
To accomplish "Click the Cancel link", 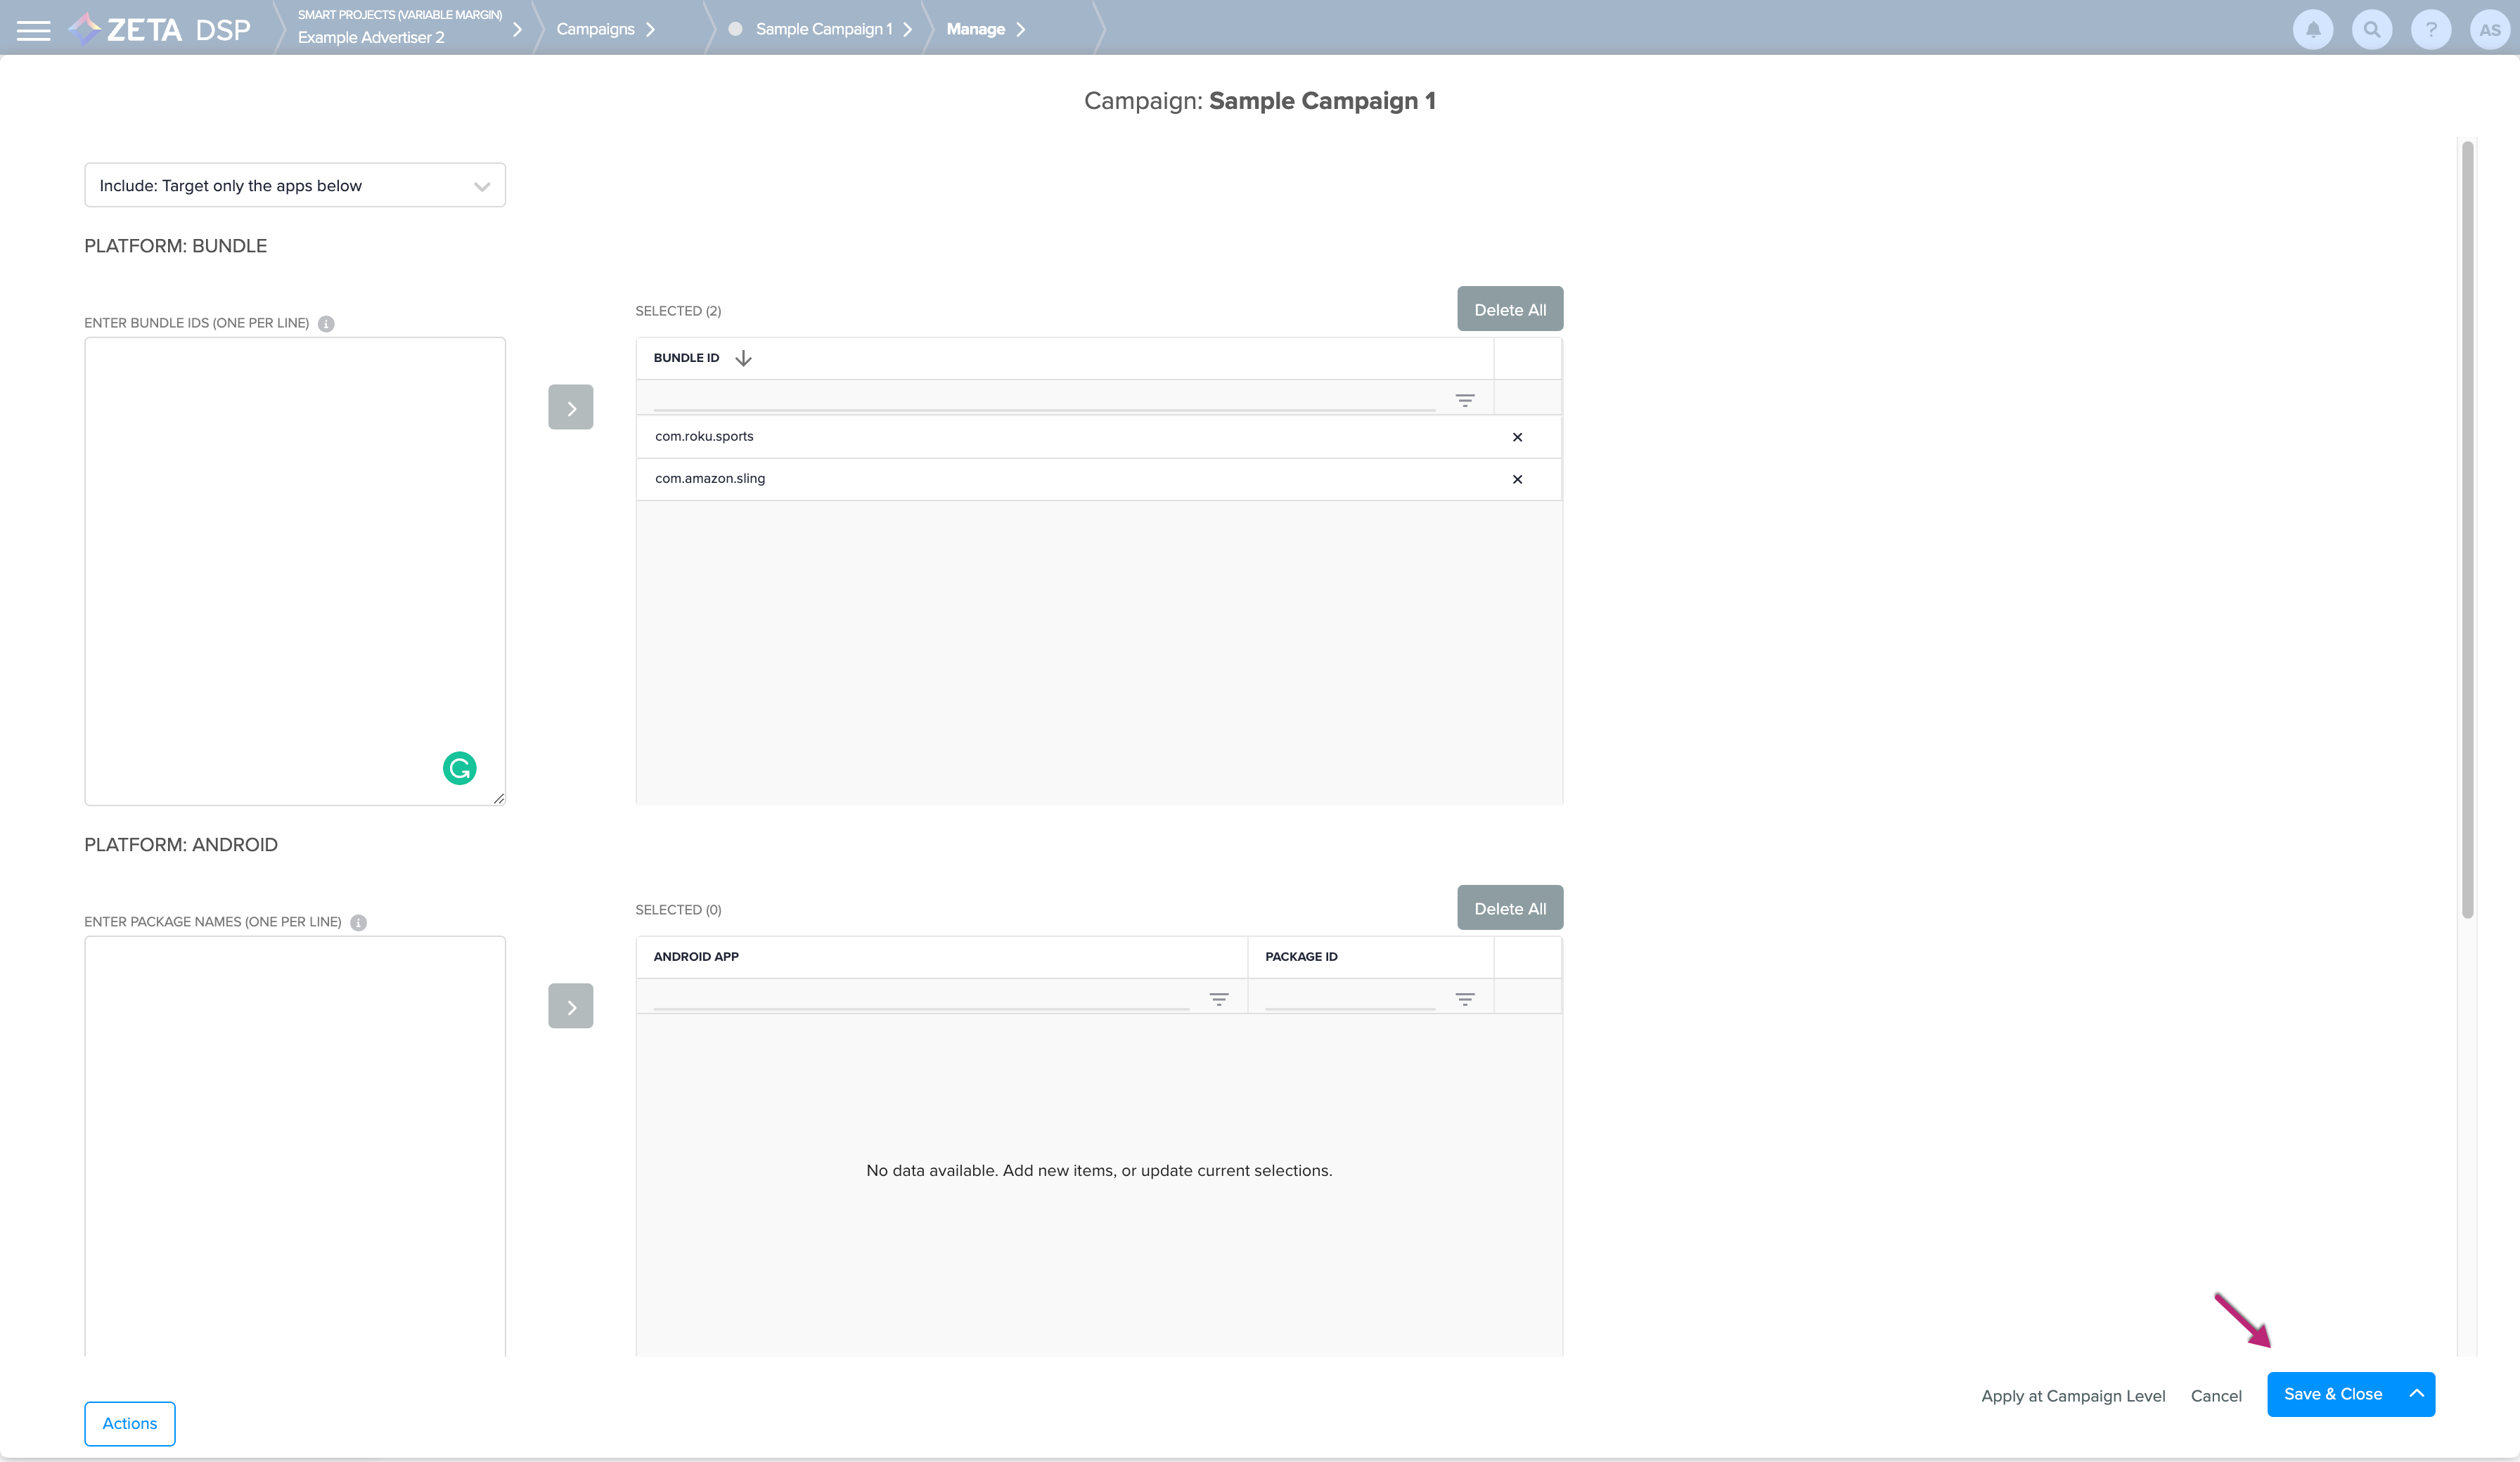I will pos(2215,1396).
